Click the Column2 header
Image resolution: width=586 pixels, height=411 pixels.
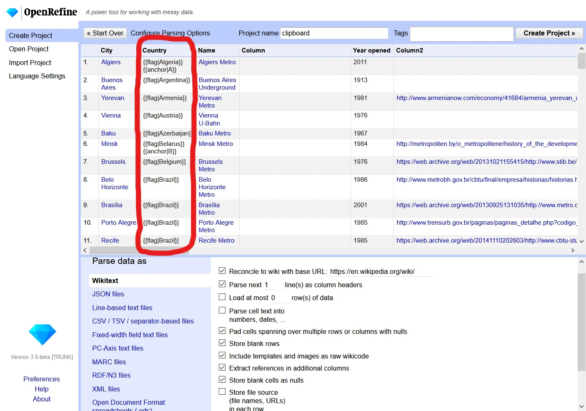[x=409, y=50]
